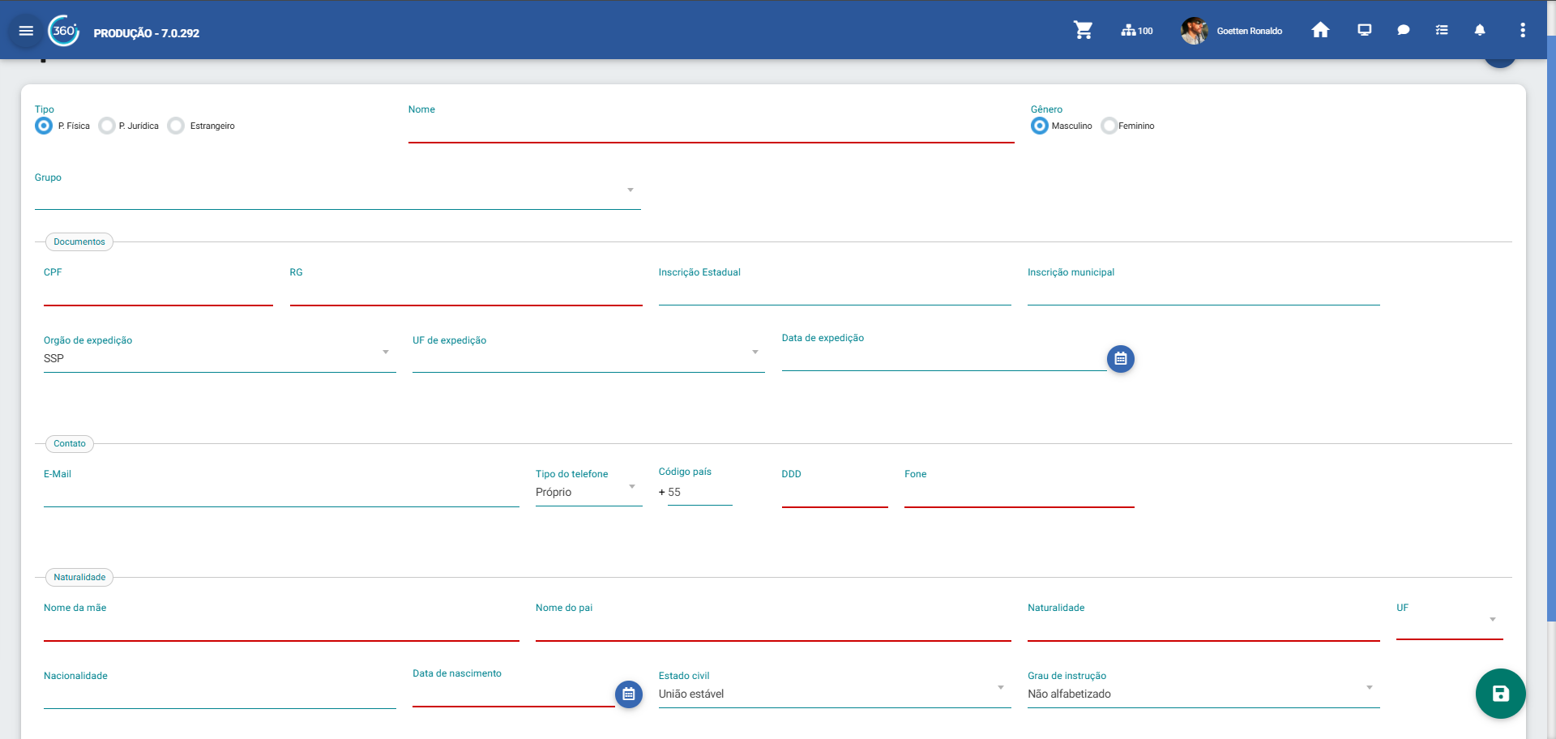Click the home icon in header
The height and width of the screenshot is (739, 1556).
coord(1320,31)
